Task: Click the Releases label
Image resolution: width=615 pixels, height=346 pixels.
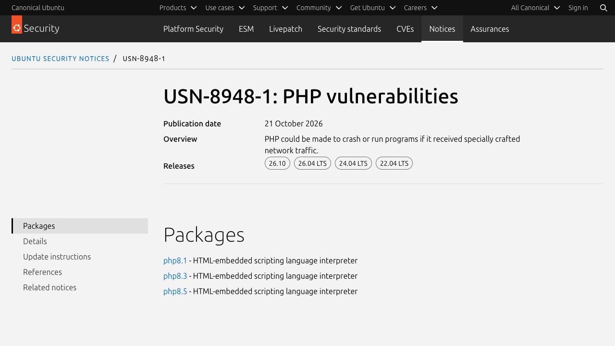Action: [179, 166]
